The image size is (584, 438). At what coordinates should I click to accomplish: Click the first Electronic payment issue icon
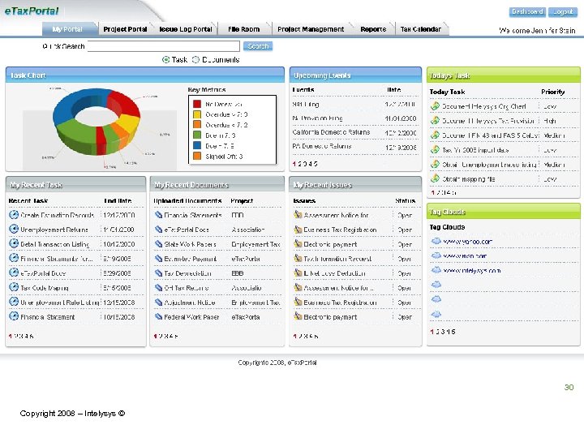tap(298, 243)
